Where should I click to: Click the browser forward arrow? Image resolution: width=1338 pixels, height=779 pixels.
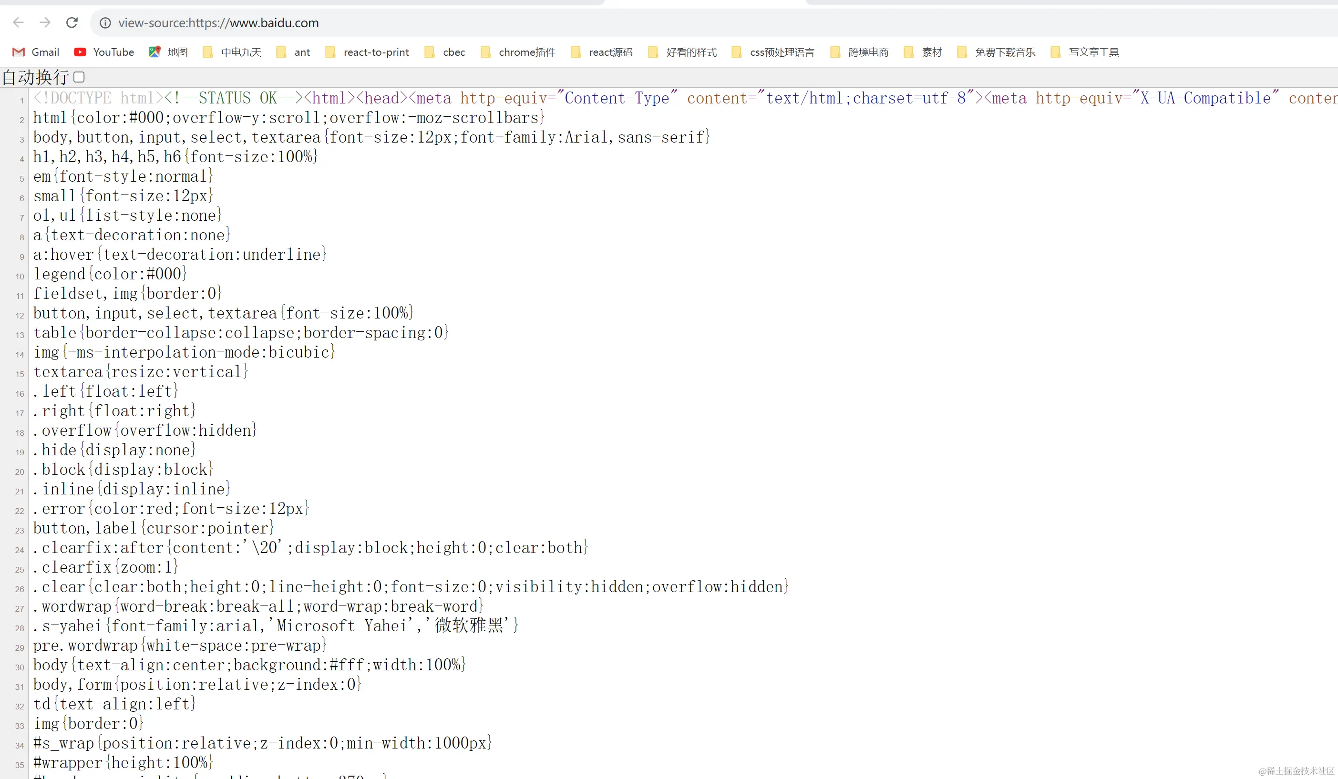coord(45,23)
